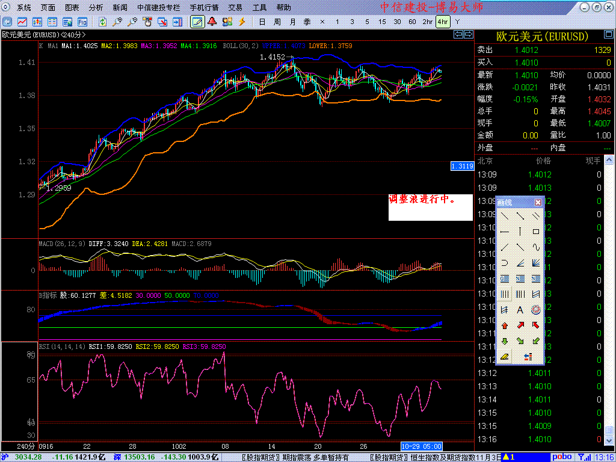Open the 分析 menu

(x=96, y=7)
